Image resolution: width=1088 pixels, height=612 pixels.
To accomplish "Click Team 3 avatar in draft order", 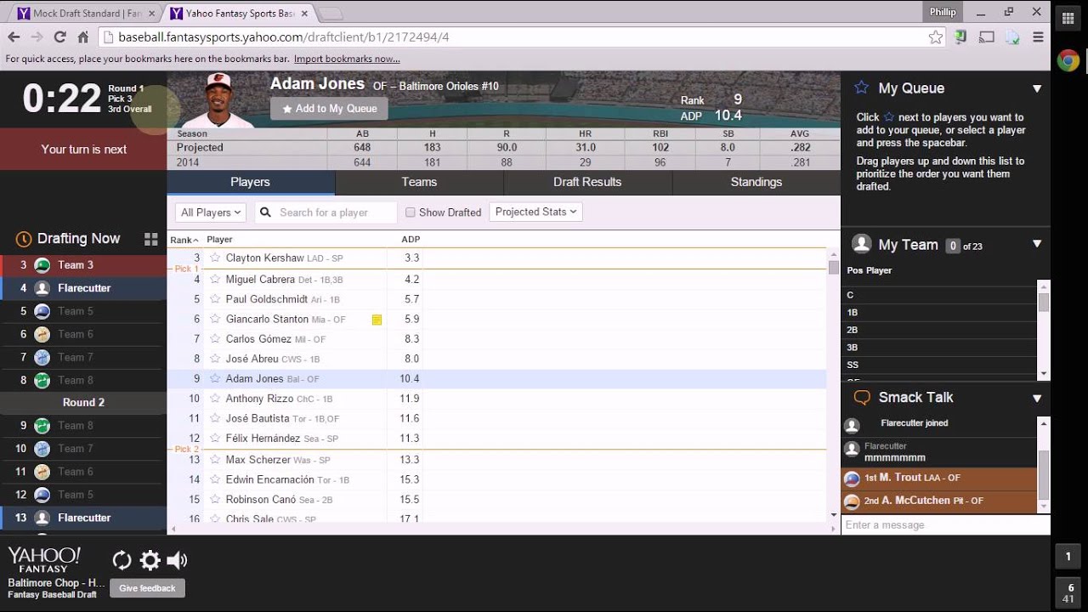I will 42,265.
